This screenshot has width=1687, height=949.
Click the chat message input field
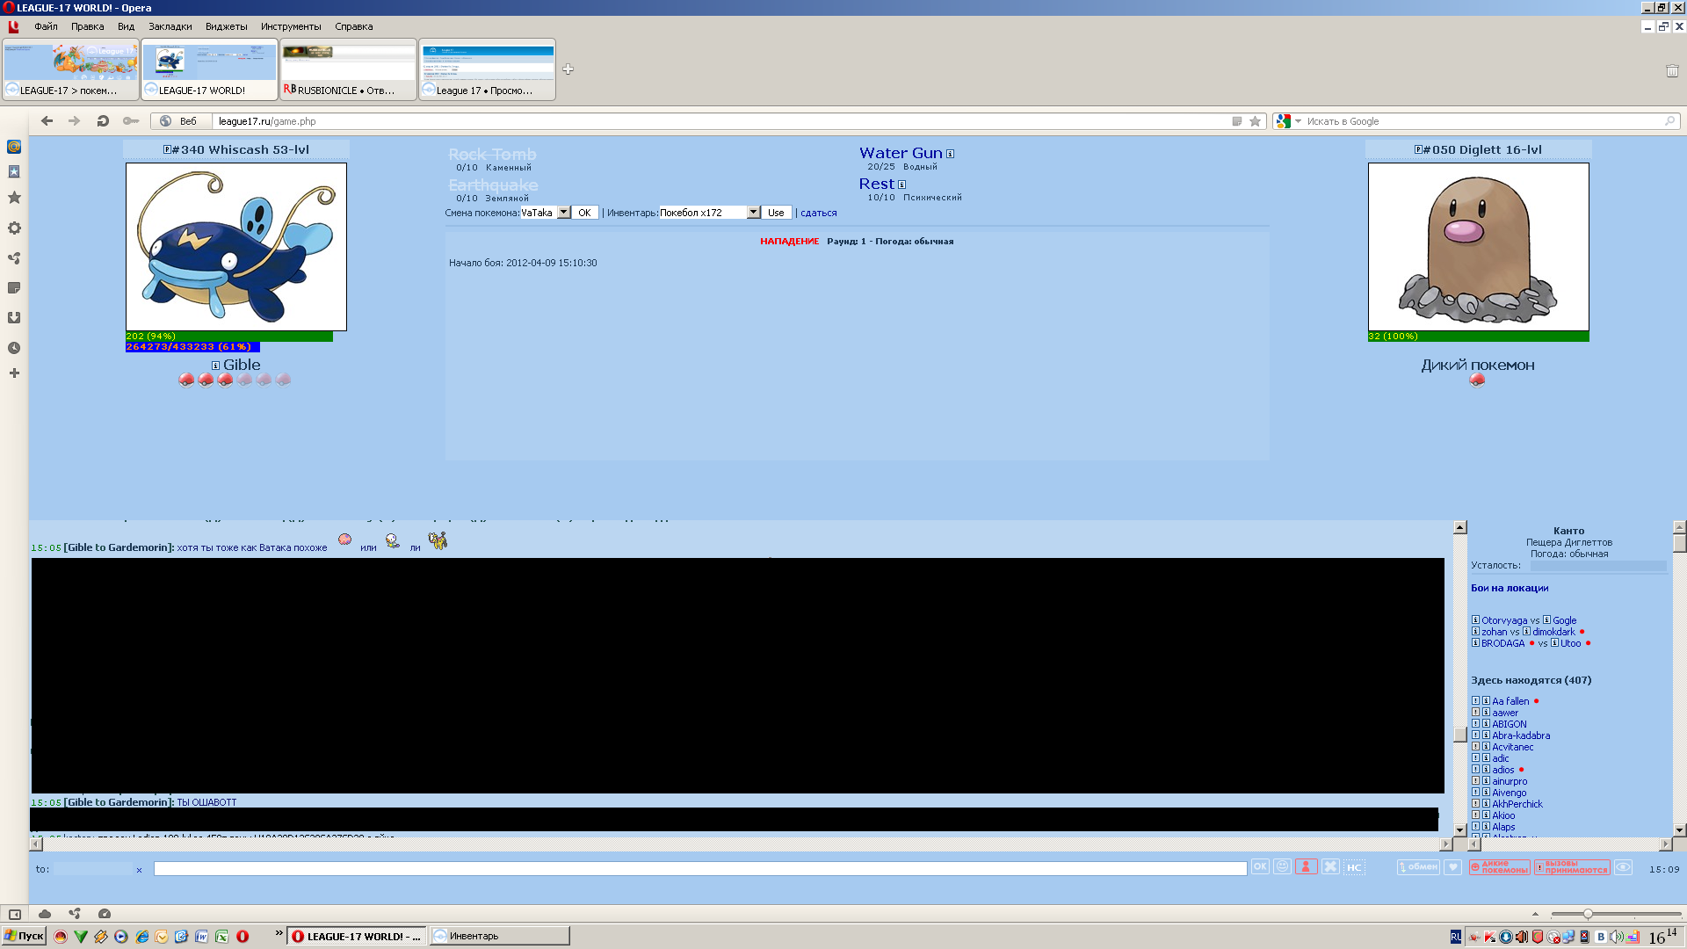click(700, 868)
